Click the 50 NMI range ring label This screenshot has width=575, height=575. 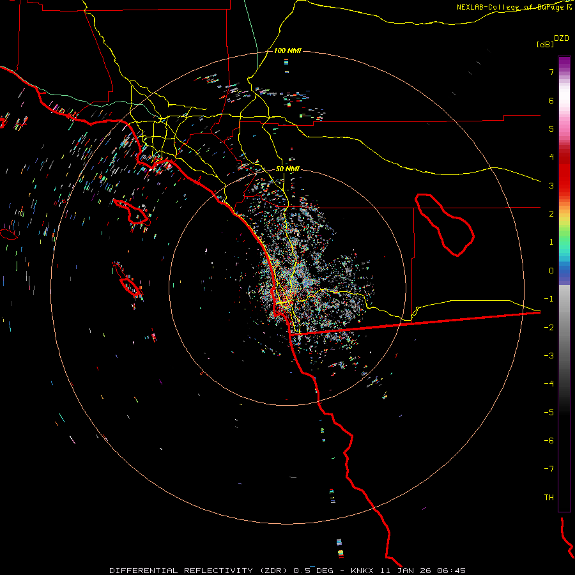click(x=287, y=169)
